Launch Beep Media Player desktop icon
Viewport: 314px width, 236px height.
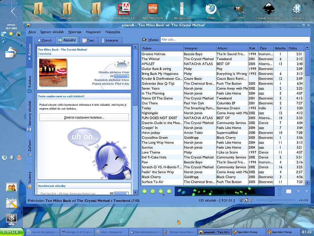coord(153,11)
